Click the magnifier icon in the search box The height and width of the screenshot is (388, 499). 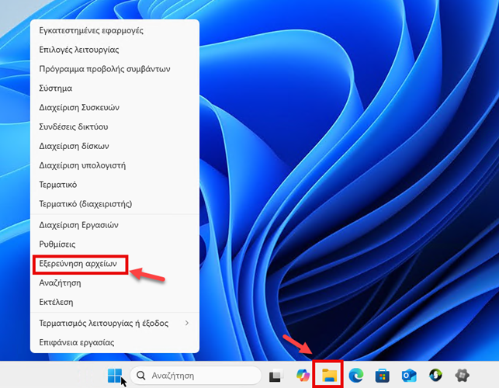click(141, 376)
